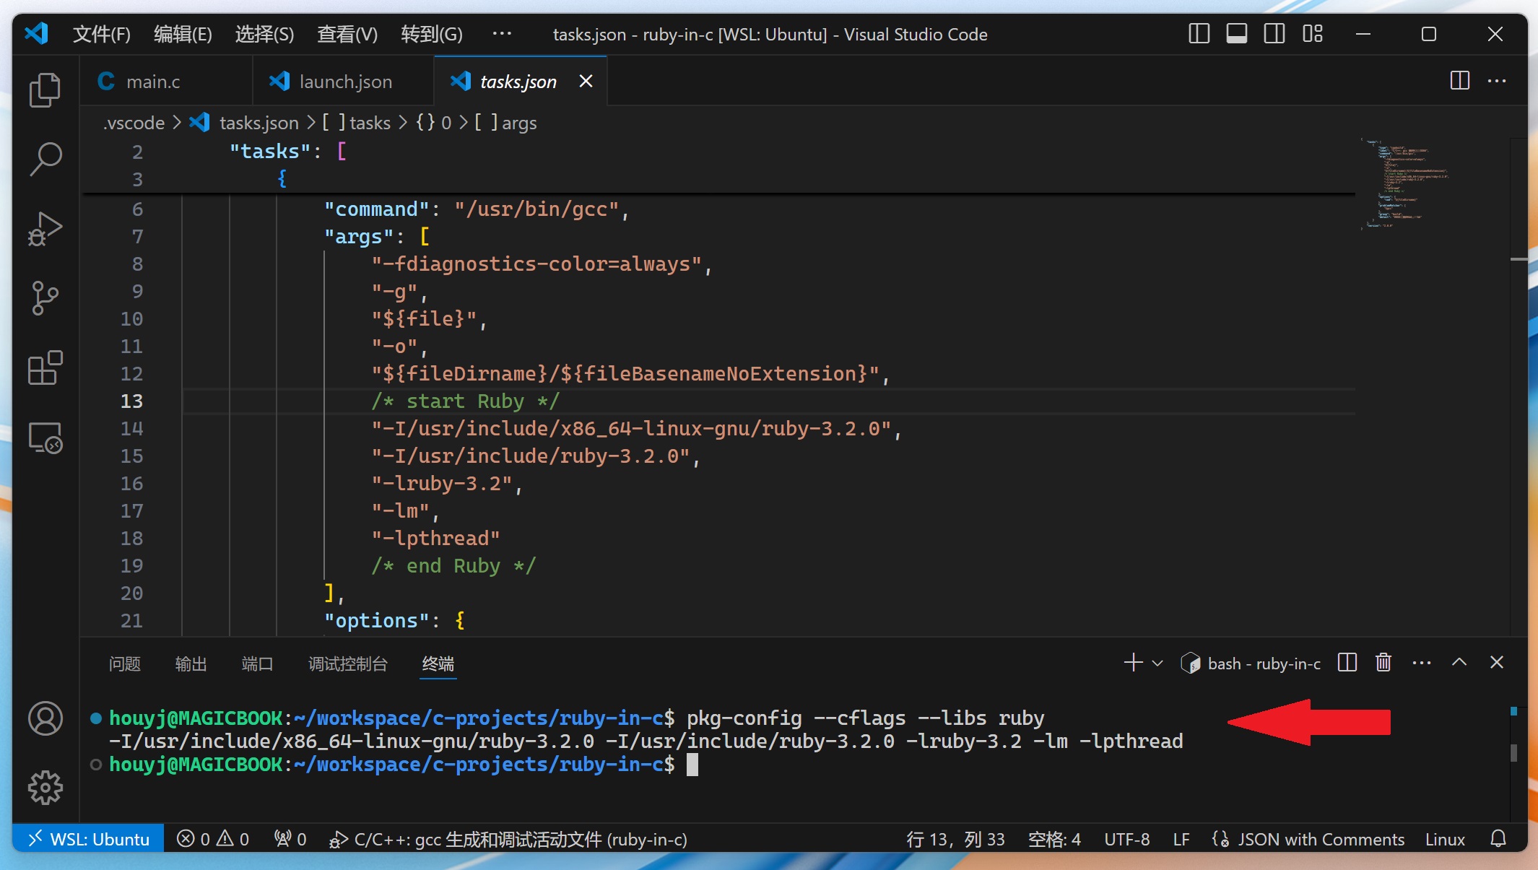Switch to the 端口 panel tab
This screenshot has height=870, width=1538.
point(257,664)
